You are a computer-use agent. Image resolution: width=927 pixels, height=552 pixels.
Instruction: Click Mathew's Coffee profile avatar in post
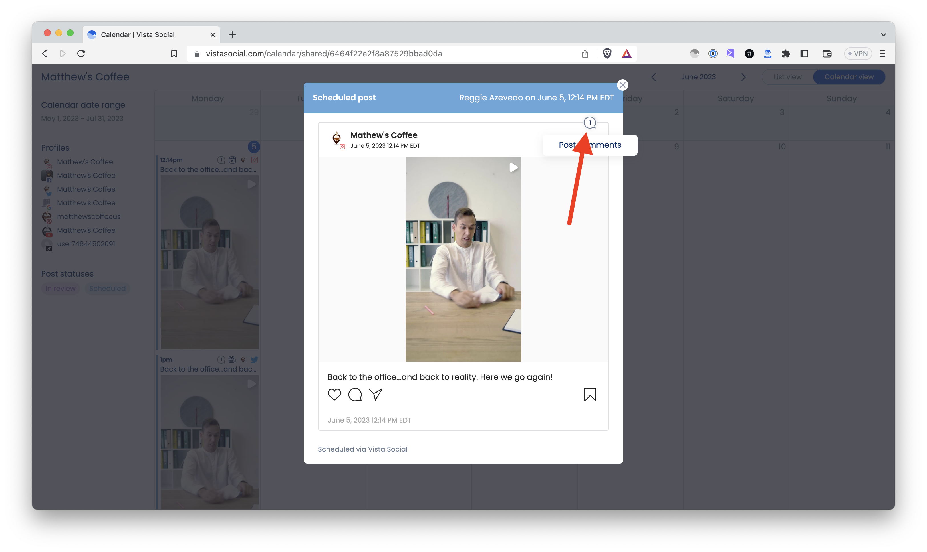337,139
